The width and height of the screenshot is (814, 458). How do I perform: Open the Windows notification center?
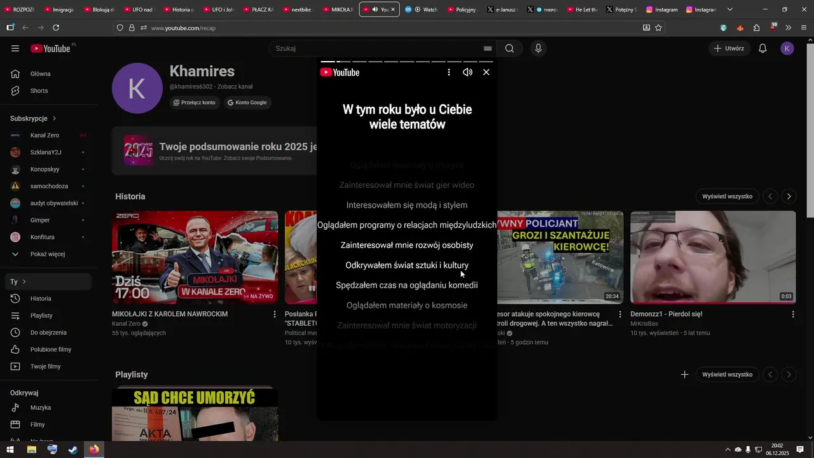pos(800,450)
